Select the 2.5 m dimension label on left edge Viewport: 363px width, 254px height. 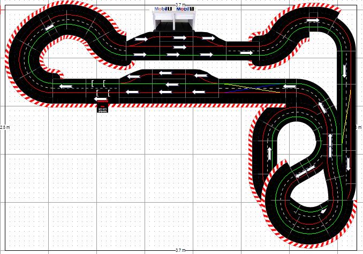click(x=4, y=127)
